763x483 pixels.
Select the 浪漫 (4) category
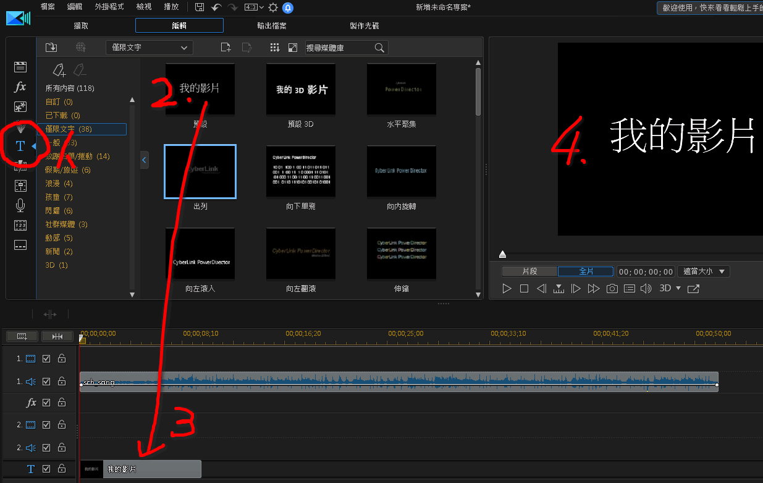(x=59, y=184)
